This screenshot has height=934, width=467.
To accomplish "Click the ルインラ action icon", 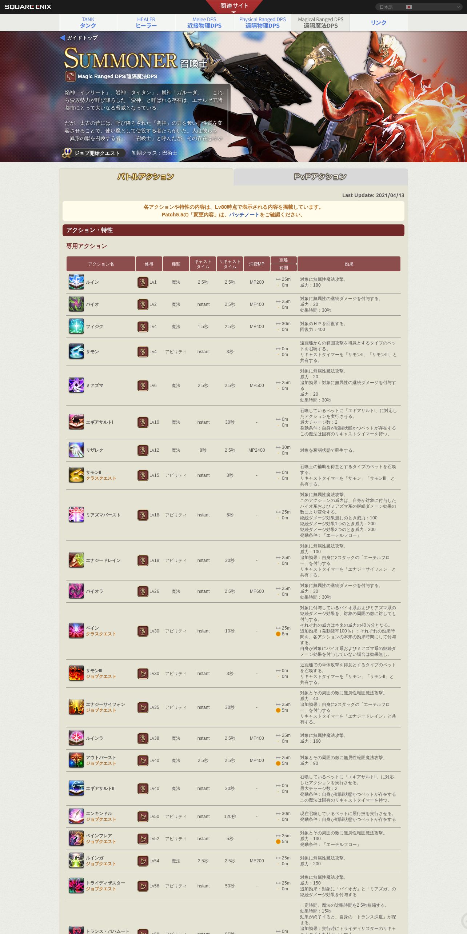I will 76,738.
